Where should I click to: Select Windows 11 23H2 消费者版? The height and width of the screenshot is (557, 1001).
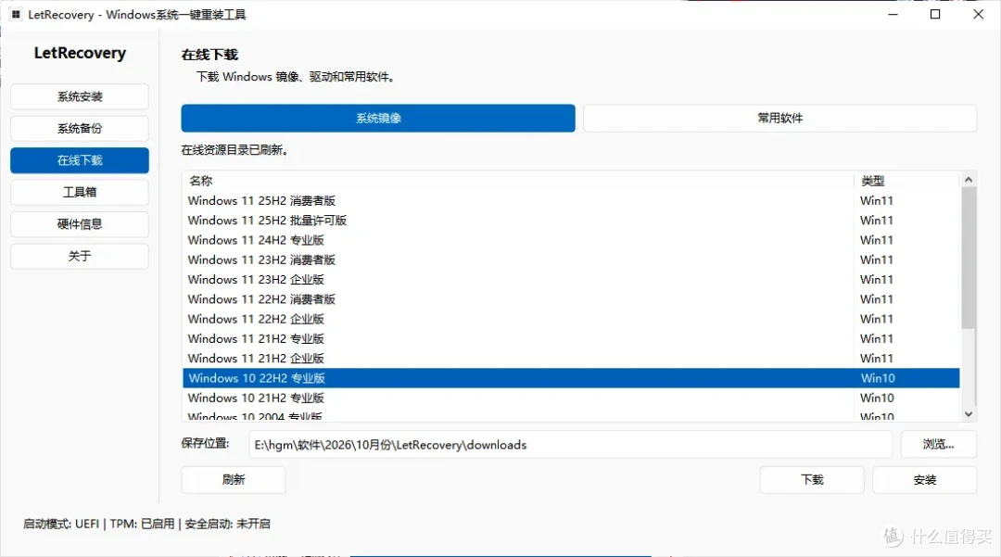click(x=571, y=260)
